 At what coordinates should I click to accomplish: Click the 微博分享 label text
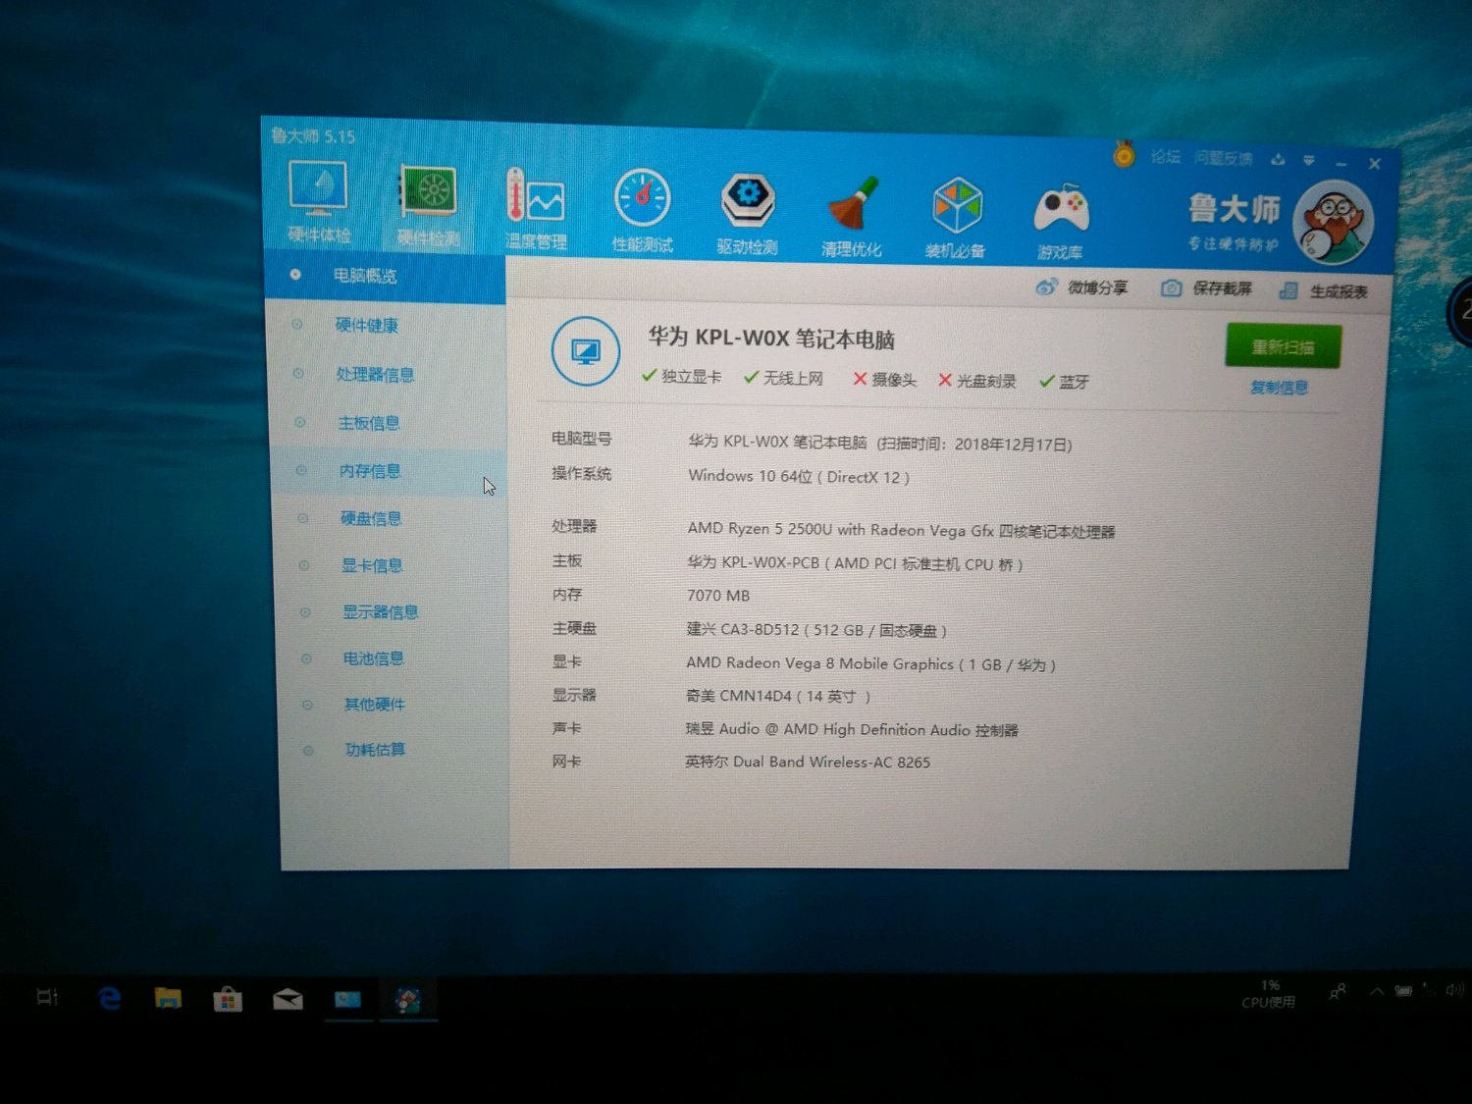[1098, 288]
